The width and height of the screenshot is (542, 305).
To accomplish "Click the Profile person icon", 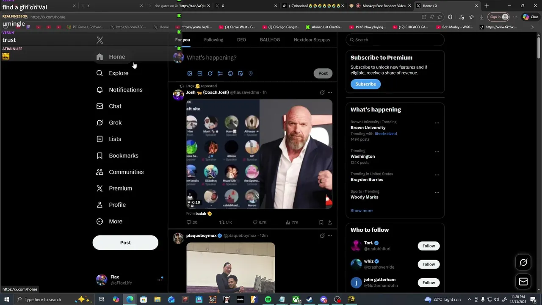I will click(100, 205).
